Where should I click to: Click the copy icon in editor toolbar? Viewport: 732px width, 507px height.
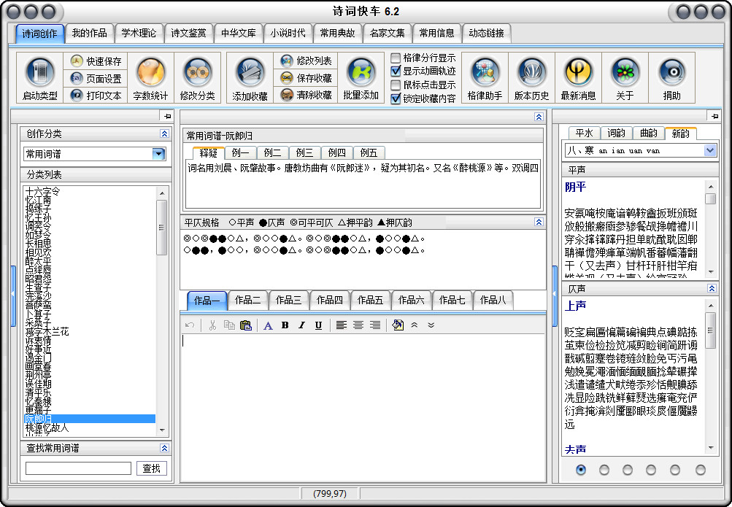coord(229,325)
